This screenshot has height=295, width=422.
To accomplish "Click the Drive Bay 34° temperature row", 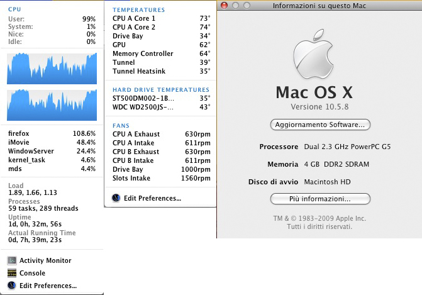I will (x=160, y=36).
